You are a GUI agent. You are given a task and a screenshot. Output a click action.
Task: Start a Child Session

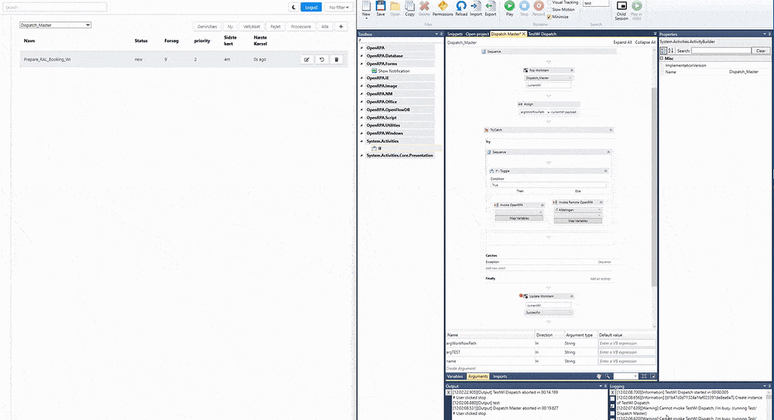click(621, 8)
